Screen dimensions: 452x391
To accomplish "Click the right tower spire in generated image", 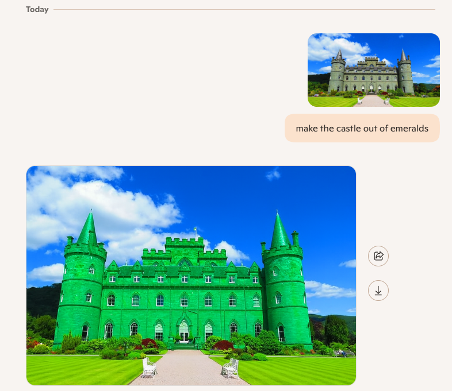I will pyautogui.click(x=280, y=230).
